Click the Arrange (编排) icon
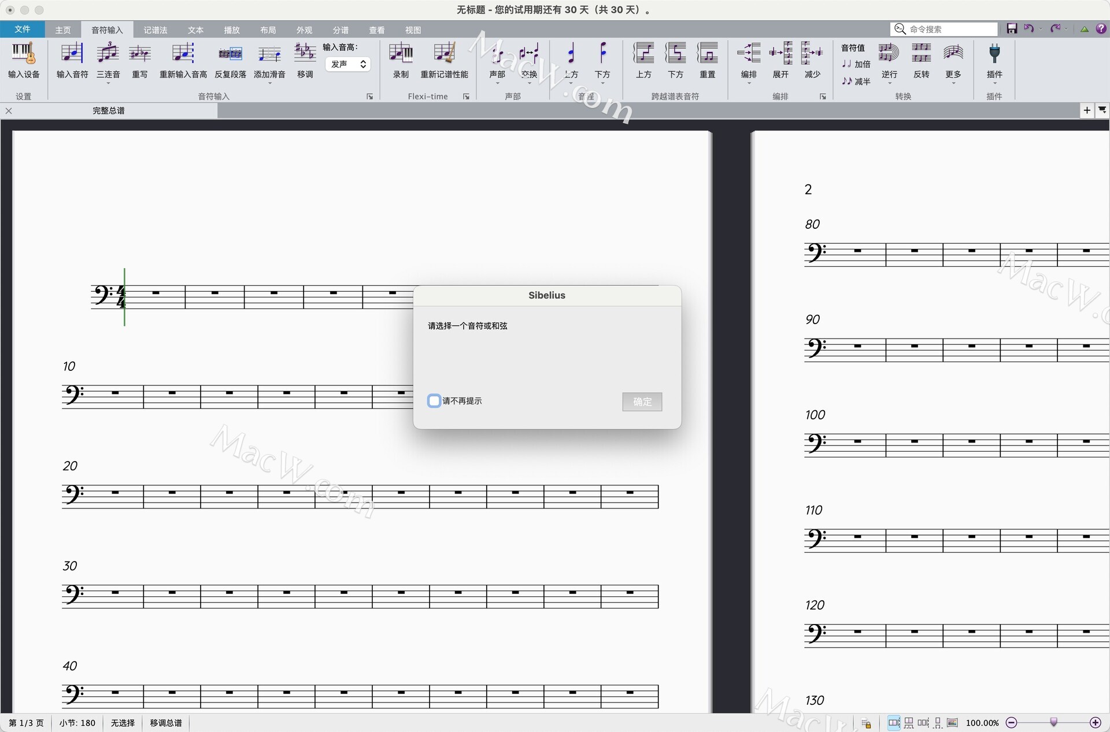The image size is (1110, 732). (x=749, y=53)
